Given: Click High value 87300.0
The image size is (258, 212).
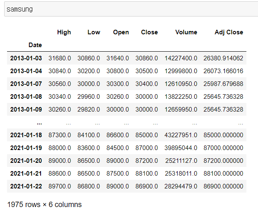Looking at the screenshot, I should pos(60,135).
